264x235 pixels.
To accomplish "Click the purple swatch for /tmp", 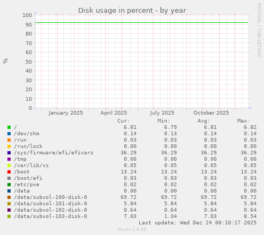I will [9, 159].
